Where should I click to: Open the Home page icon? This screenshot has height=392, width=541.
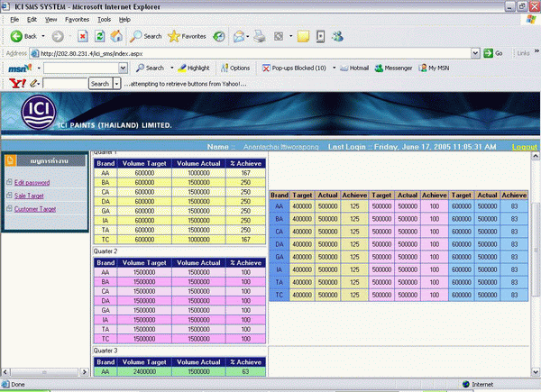116,36
